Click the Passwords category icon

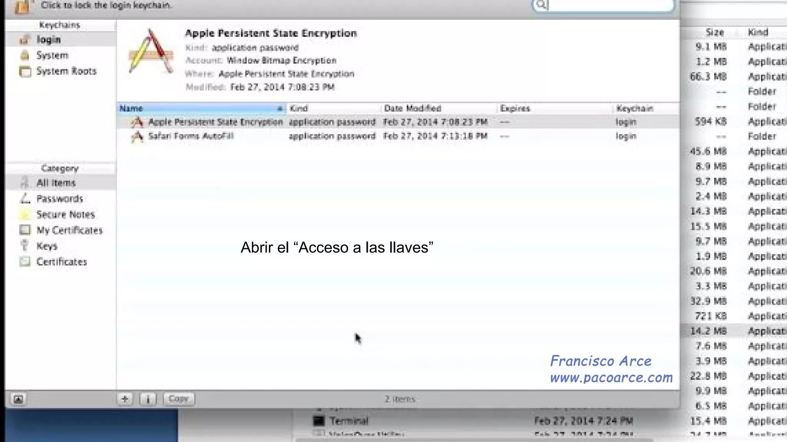[25, 198]
